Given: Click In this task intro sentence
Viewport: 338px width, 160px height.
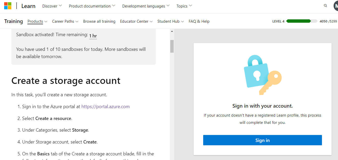Looking at the screenshot, I should click(x=59, y=95).
